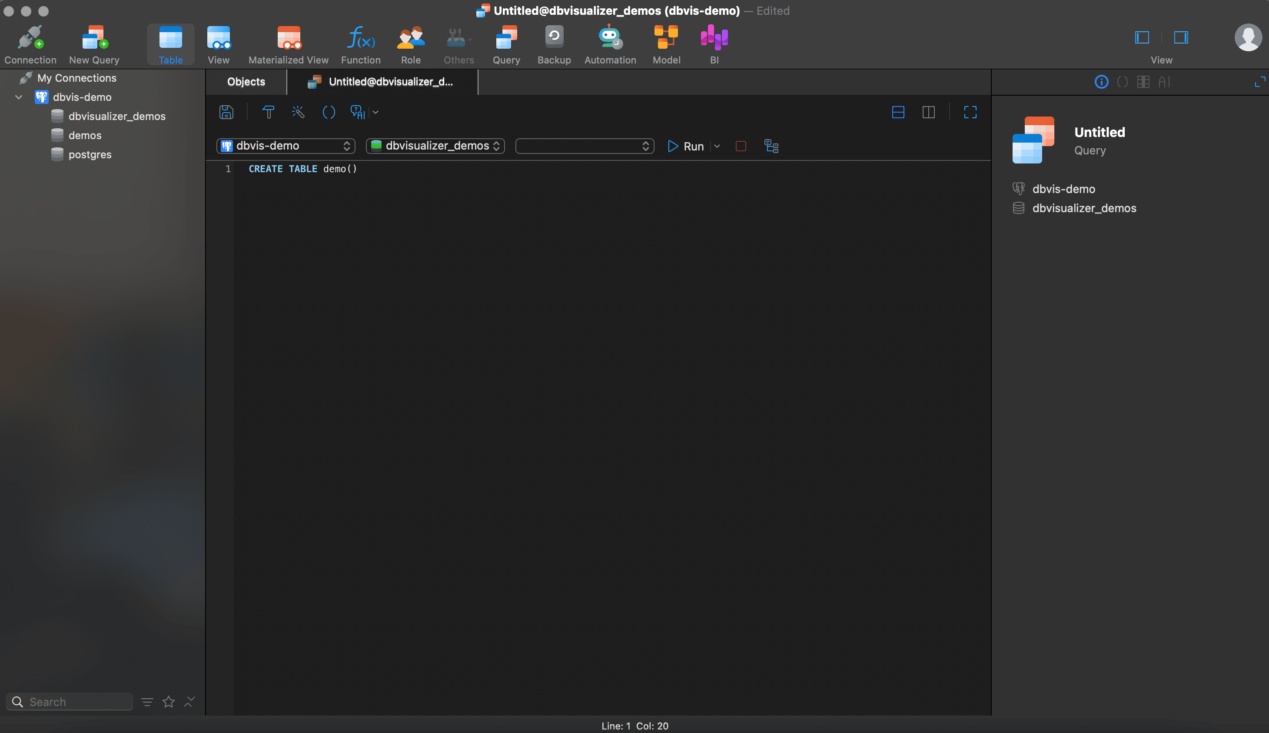The height and width of the screenshot is (733, 1269).
Task: Open the dbvis-demo connection dropdown
Action: tap(286, 146)
